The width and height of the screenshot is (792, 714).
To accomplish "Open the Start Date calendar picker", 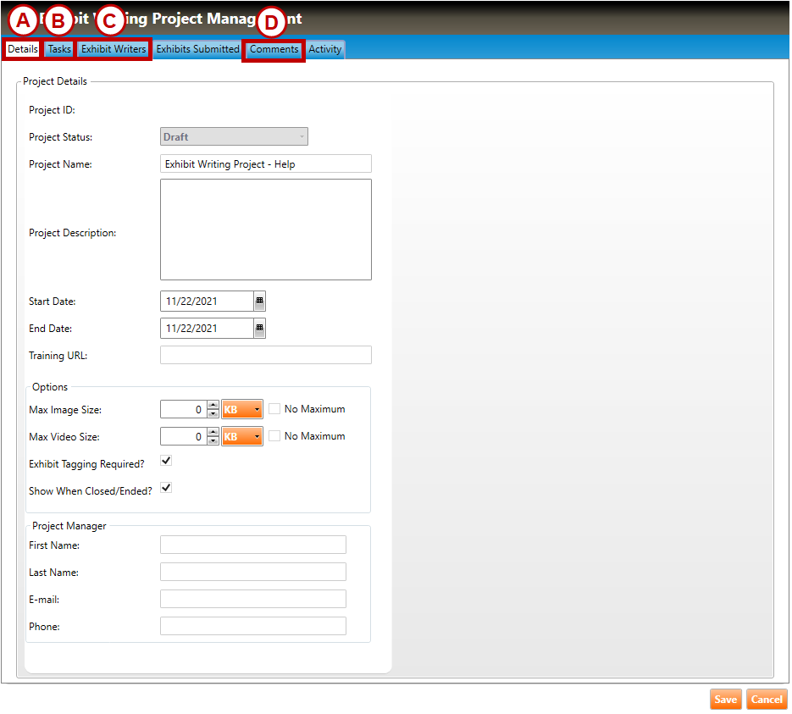I will [x=259, y=301].
